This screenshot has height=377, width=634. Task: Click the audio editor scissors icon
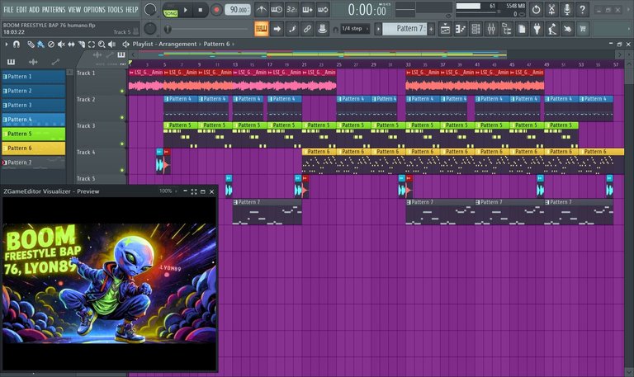pos(551,9)
